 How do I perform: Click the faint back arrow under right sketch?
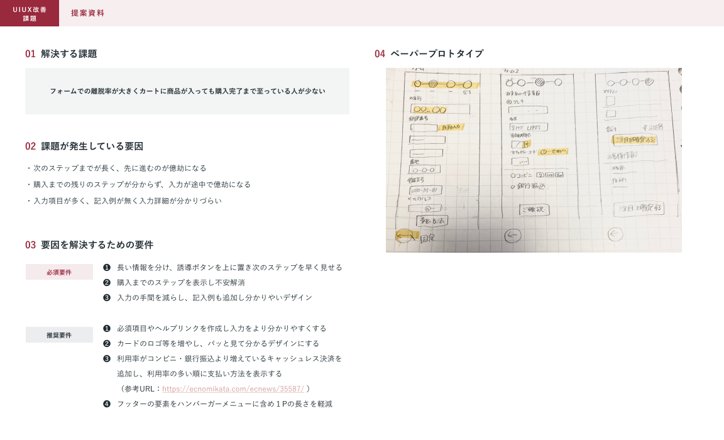pyautogui.click(x=615, y=234)
